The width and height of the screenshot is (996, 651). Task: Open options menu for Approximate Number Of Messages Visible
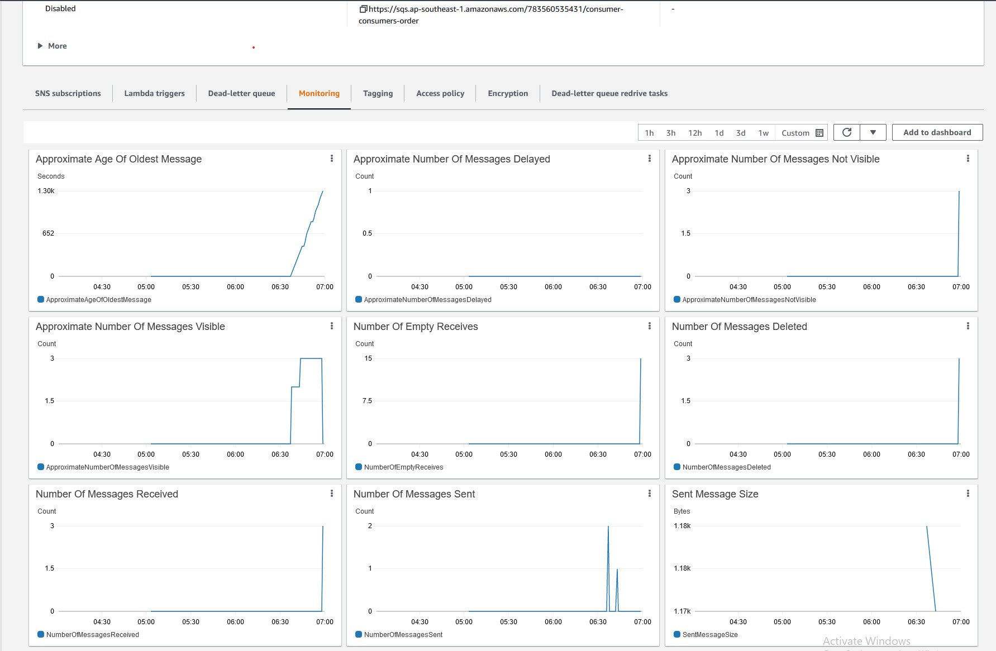(x=332, y=326)
